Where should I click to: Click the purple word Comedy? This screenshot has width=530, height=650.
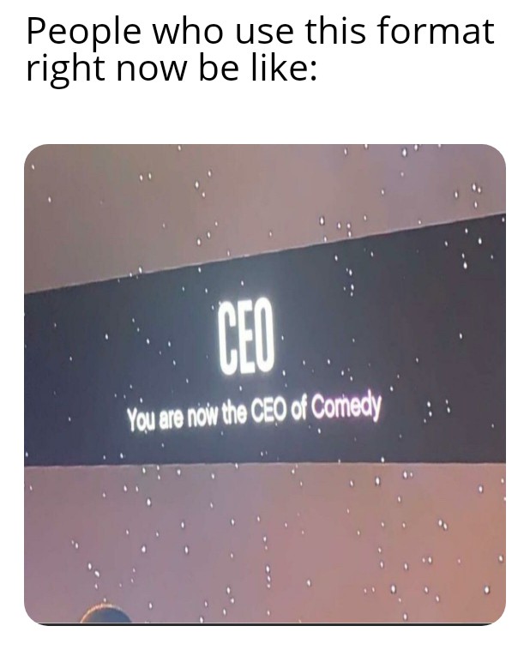point(346,408)
